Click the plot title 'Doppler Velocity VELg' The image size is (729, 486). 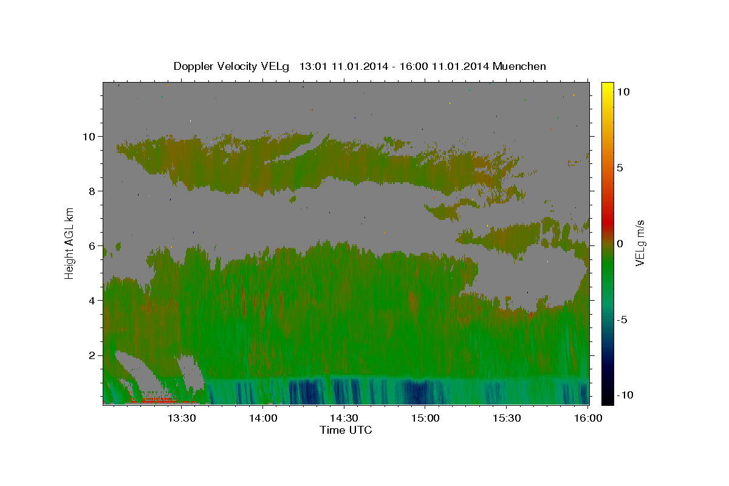[233, 66]
